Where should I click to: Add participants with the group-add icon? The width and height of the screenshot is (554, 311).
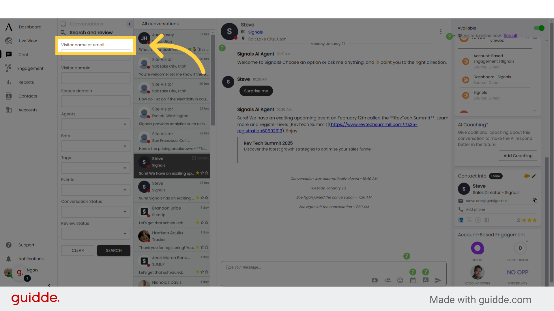(388, 280)
